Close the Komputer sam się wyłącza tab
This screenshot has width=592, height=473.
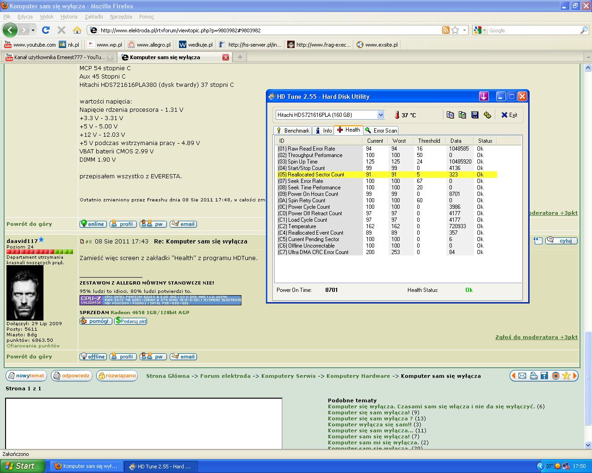pyautogui.click(x=226, y=57)
